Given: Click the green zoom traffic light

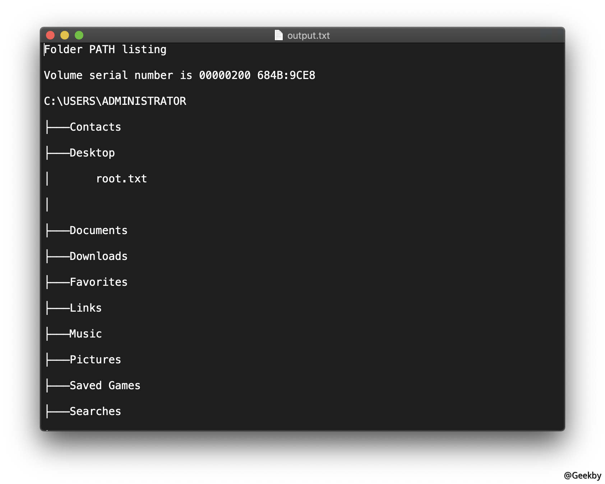Looking at the screenshot, I should point(78,35).
